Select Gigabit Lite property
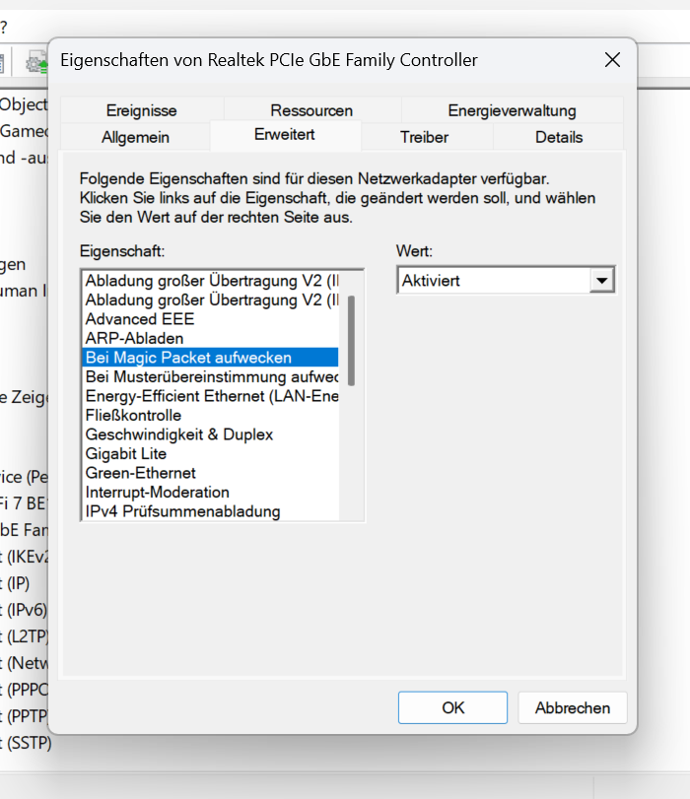 [x=211, y=453]
